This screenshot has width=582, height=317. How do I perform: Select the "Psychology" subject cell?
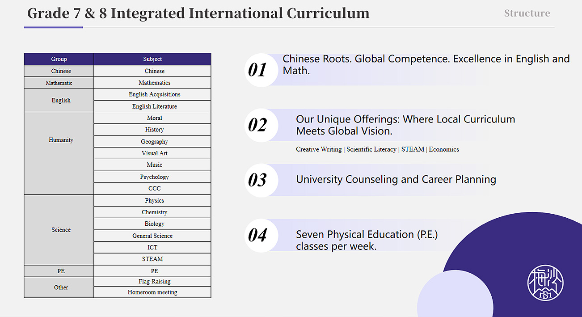tap(152, 177)
